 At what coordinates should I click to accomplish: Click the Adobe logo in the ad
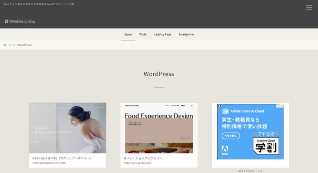[225, 151]
